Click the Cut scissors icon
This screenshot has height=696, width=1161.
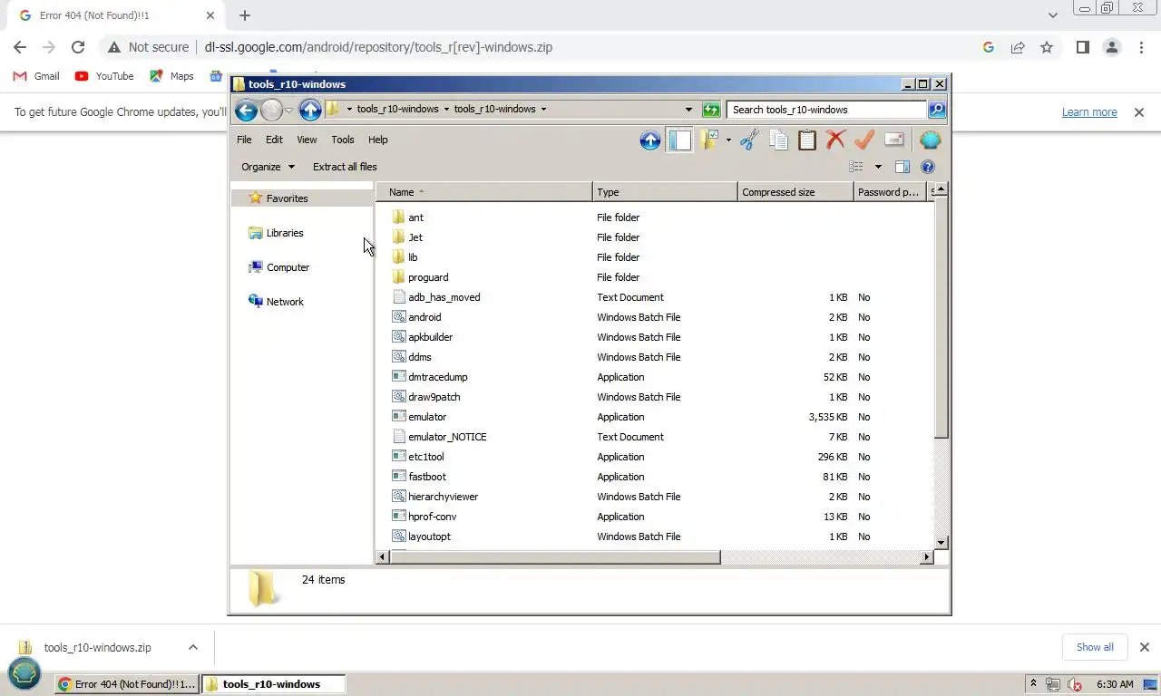[x=749, y=140]
